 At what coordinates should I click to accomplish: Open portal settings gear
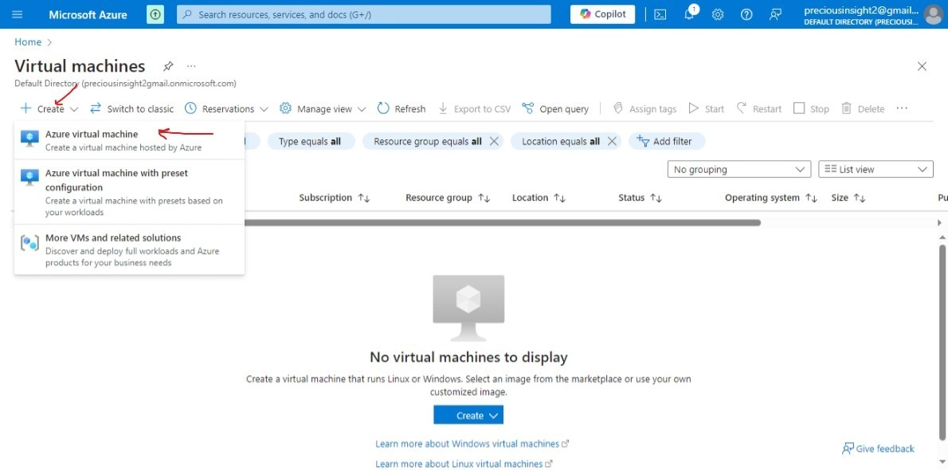[x=718, y=14]
